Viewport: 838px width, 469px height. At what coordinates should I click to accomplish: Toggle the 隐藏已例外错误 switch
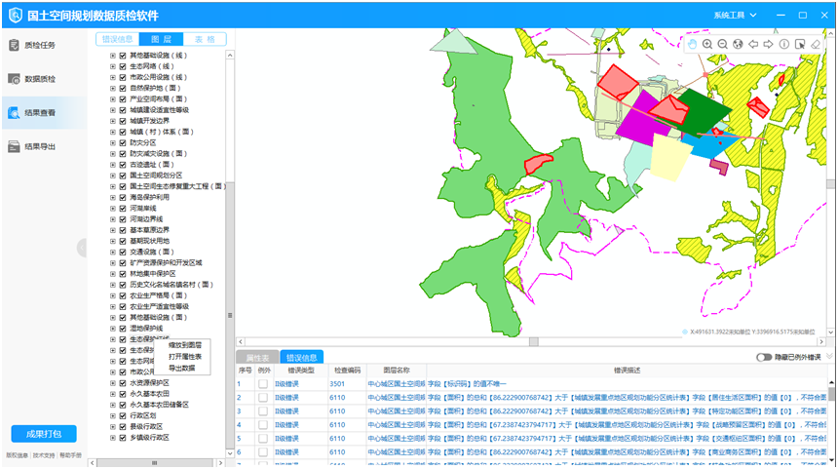coord(764,357)
